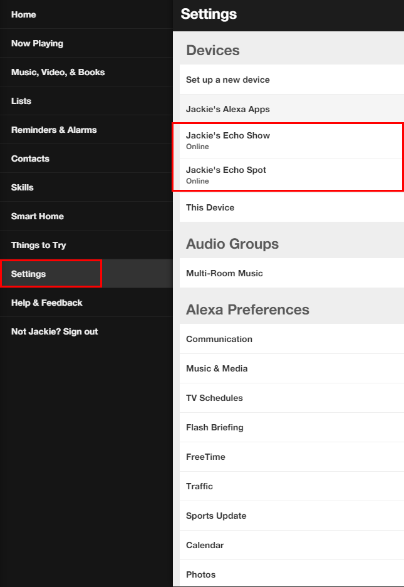The height and width of the screenshot is (587, 404).
Task: Go to Now Playing
Action: click(x=86, y=43)
